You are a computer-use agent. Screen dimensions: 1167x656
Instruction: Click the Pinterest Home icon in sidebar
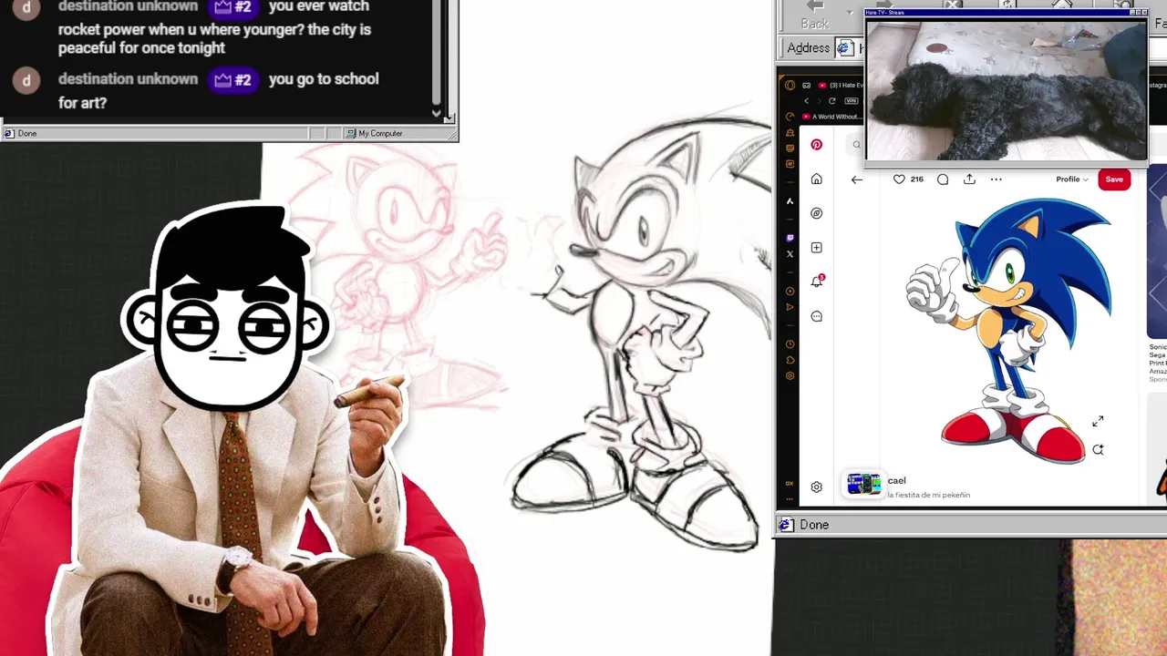coord(816,179)
